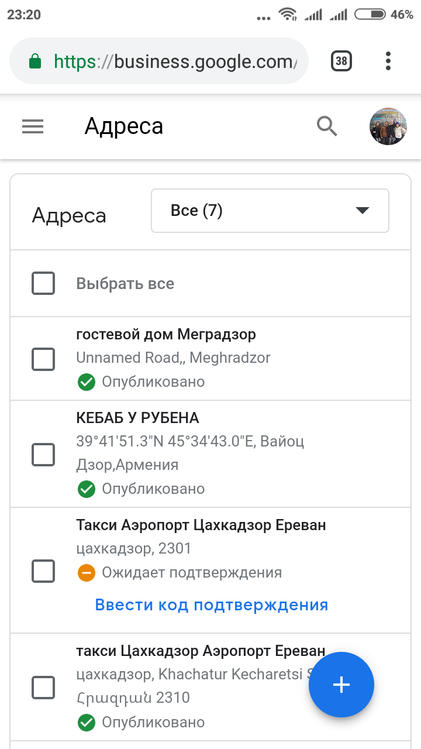Click the dropdown arrow next to Все (7)
This screenshot has width=421, height=749.
363,211
